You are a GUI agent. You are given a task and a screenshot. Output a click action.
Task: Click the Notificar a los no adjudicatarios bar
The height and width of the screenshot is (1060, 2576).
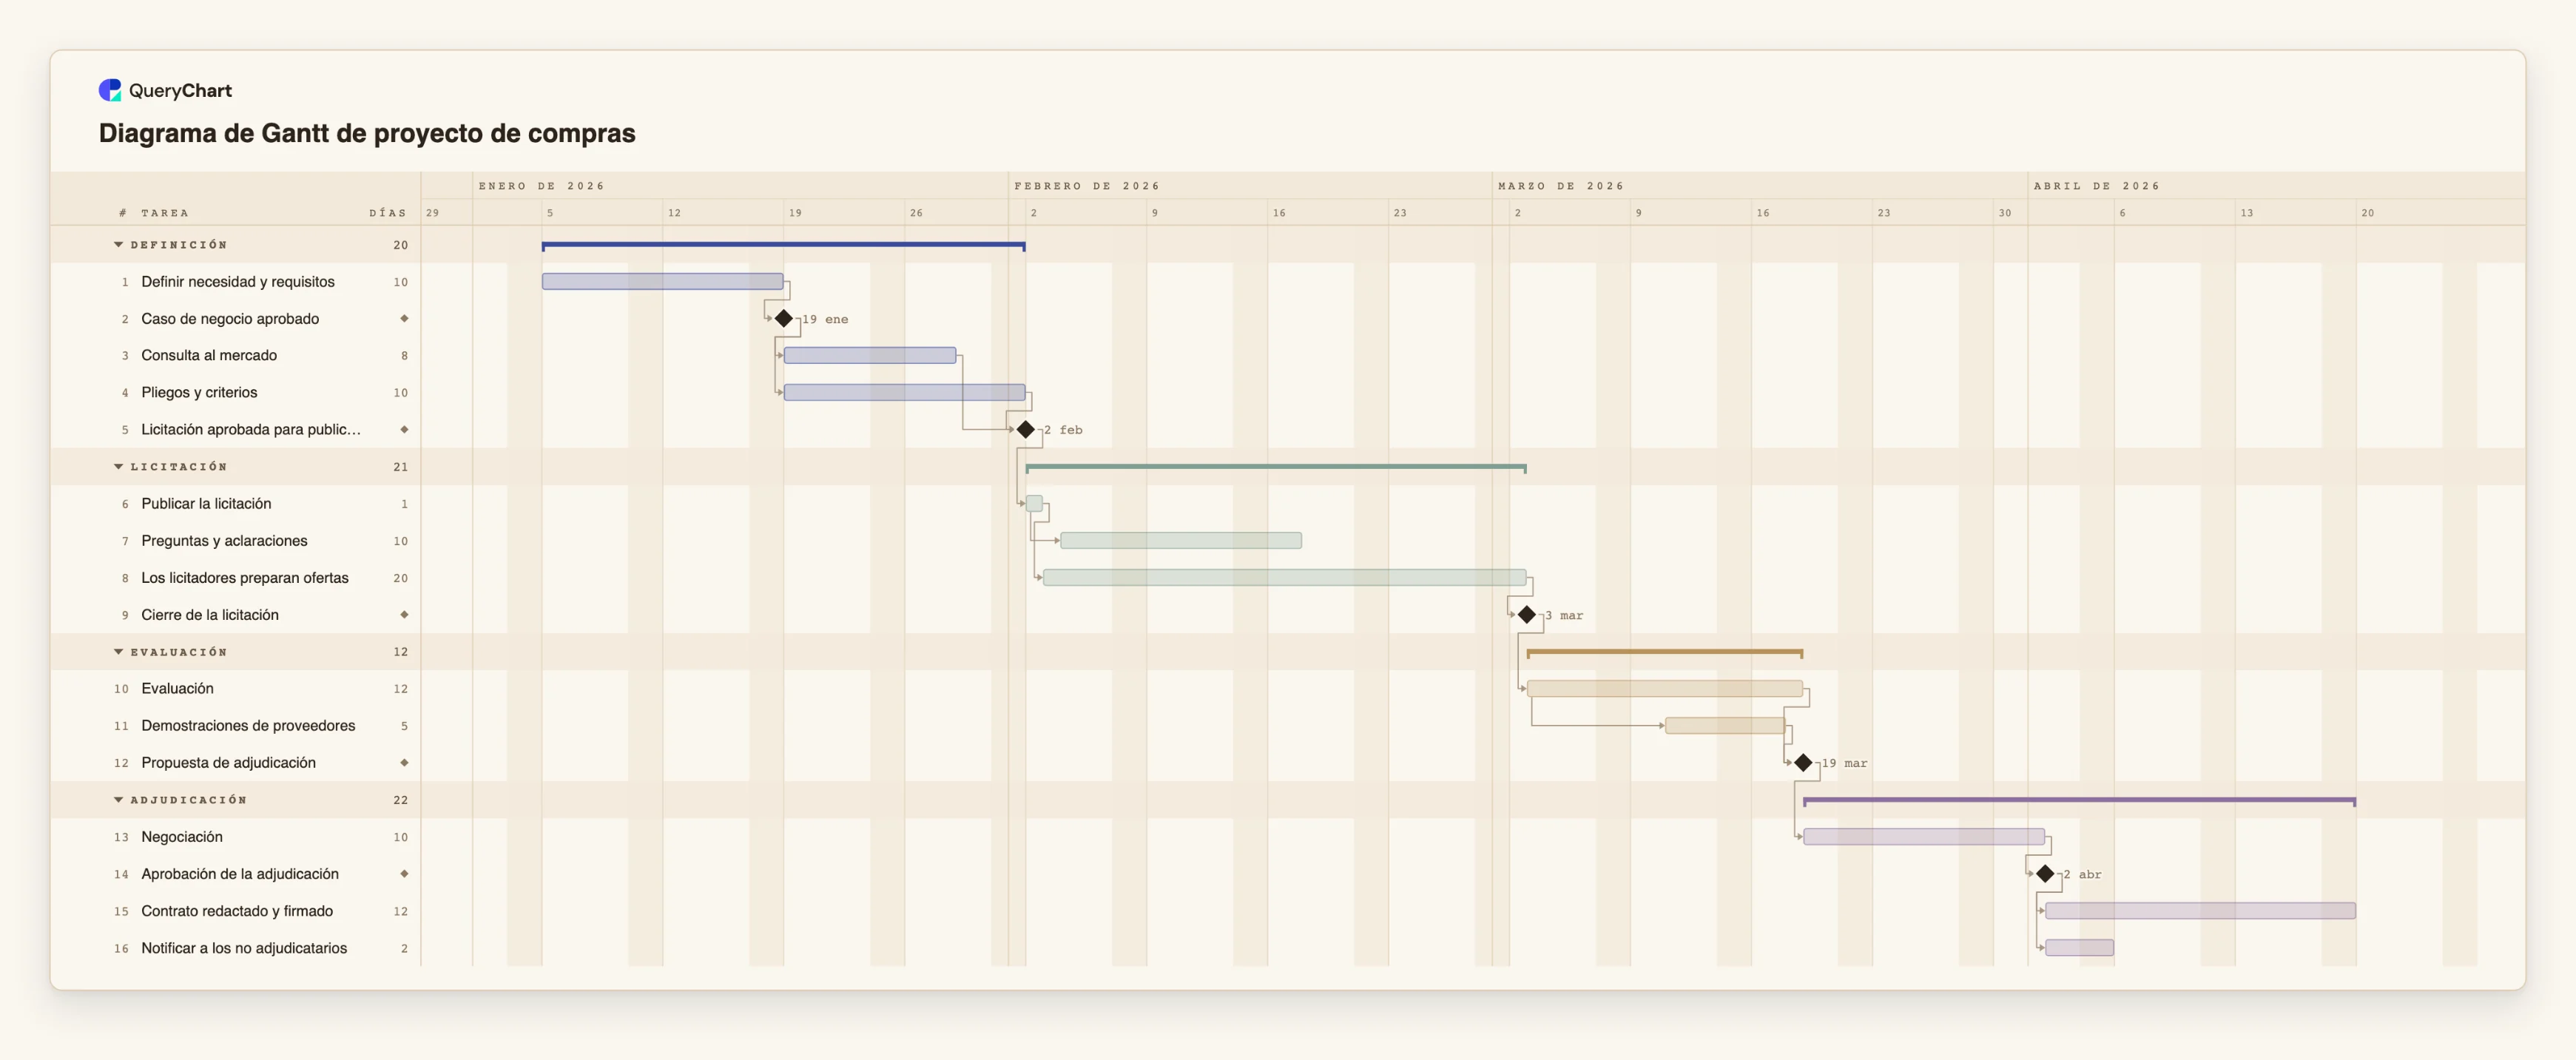2079,948
